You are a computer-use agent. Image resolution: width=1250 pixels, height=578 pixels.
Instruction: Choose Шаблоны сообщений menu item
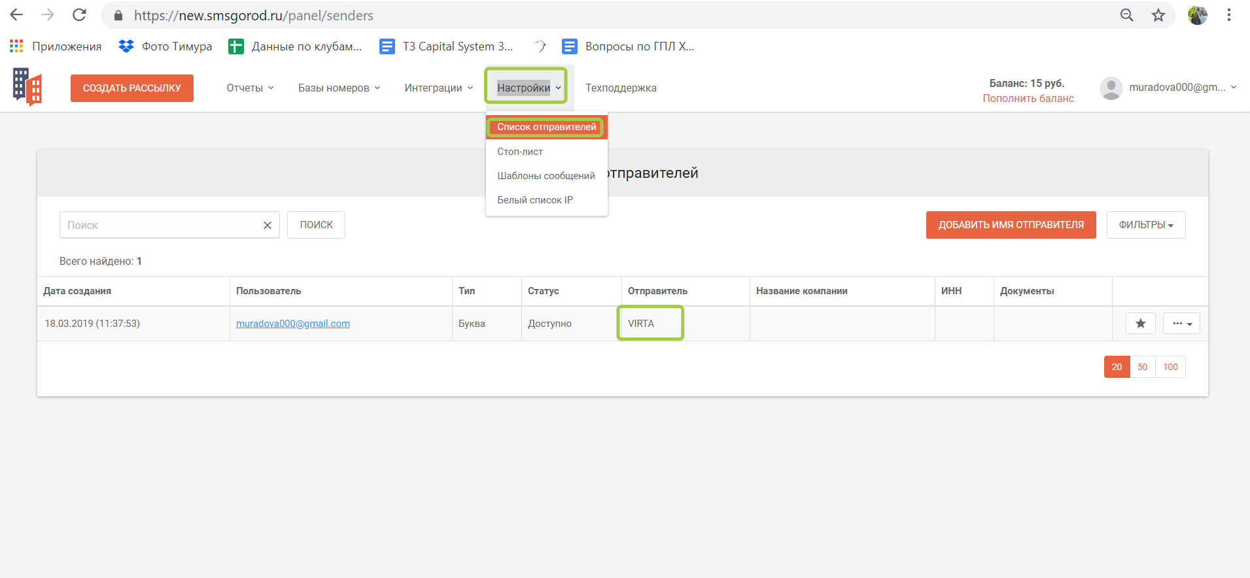pos(546,176)
